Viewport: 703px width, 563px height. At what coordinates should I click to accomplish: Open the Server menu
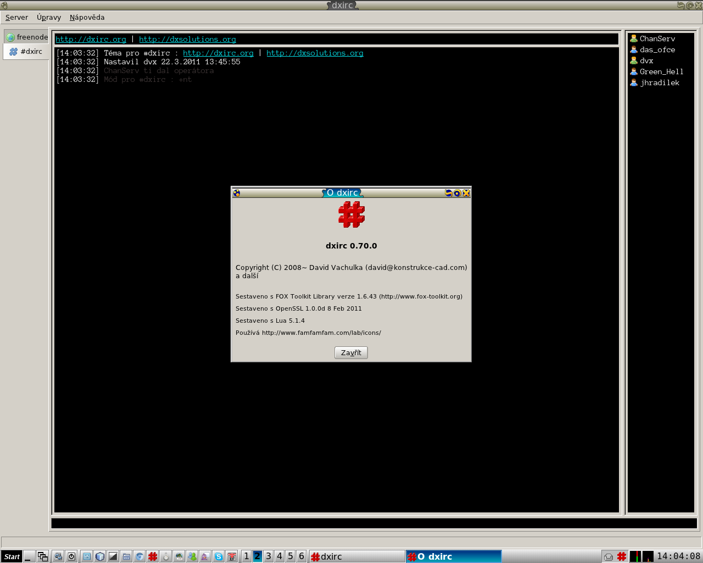pyautogui.click(x=16, y=18)
